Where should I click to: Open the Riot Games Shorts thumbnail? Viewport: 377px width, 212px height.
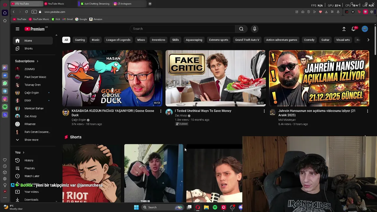click(92, 173)
